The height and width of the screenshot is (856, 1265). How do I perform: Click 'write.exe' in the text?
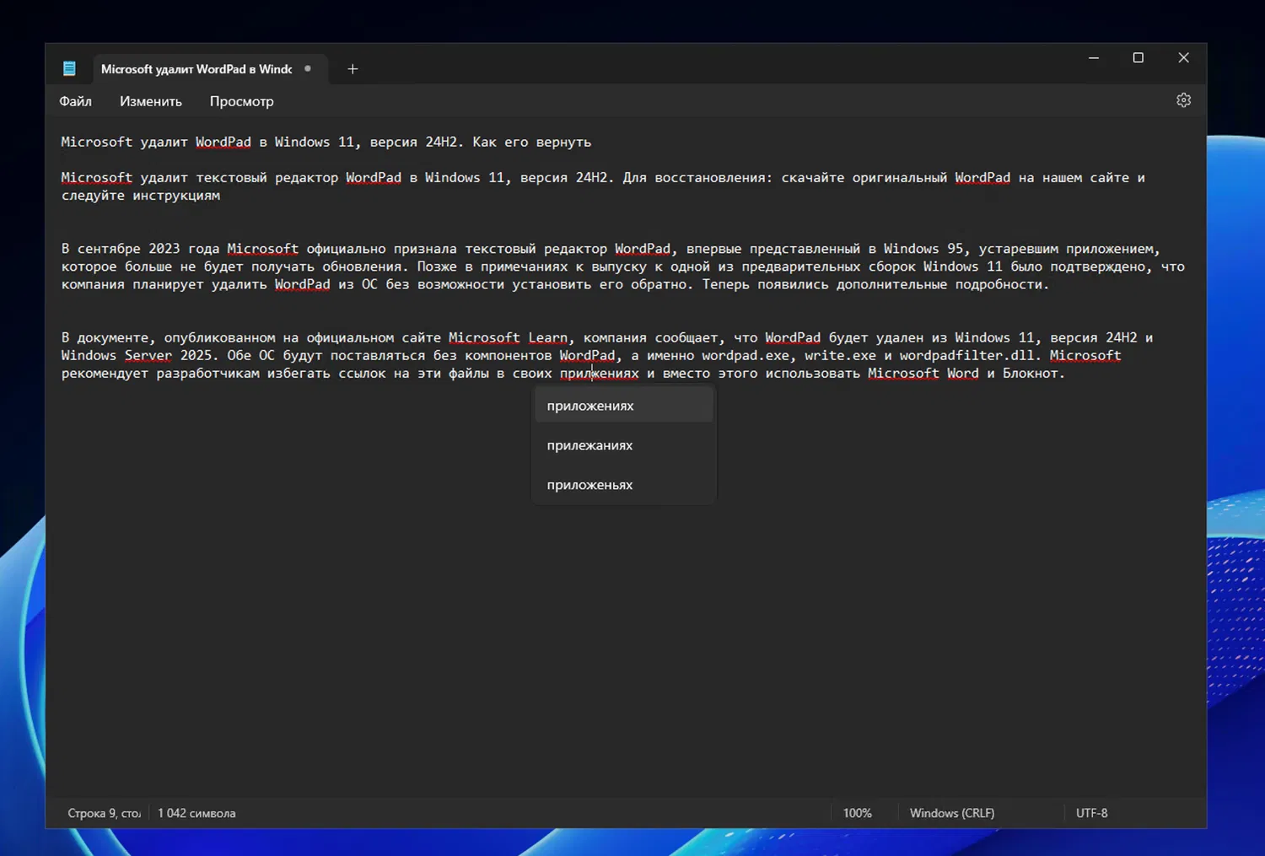(x=840, y=356)
